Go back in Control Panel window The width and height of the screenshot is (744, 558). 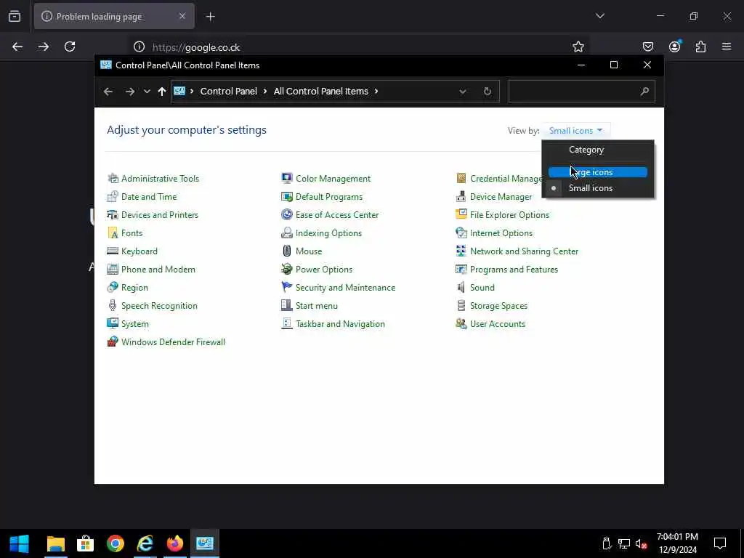point(108,92)
